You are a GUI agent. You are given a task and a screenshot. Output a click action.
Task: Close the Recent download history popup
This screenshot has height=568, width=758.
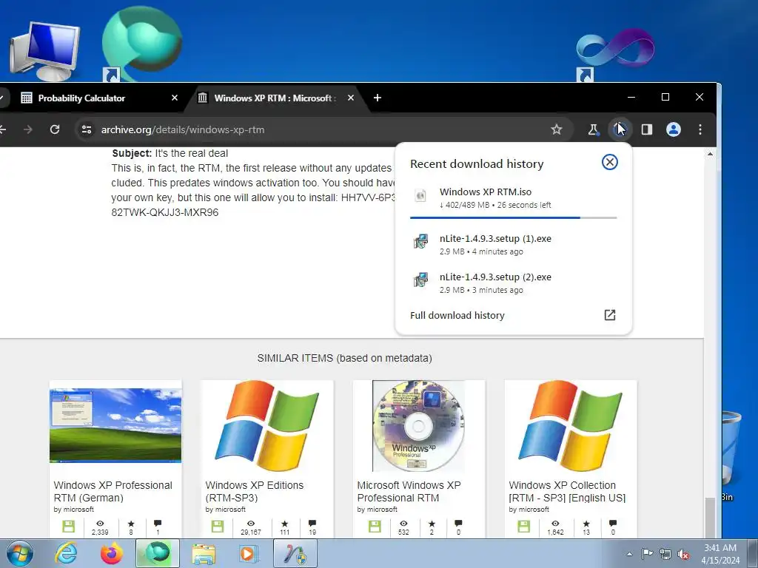[610, 162]
